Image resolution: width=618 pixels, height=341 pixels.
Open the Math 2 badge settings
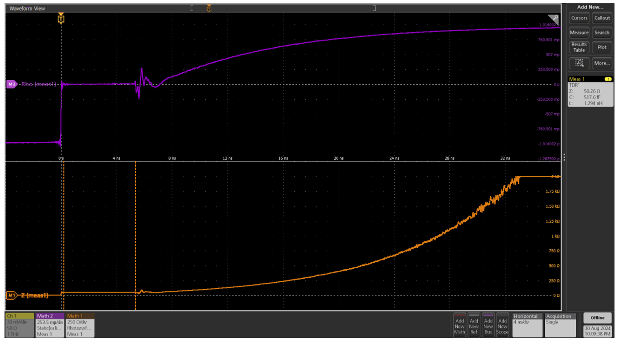50,325
